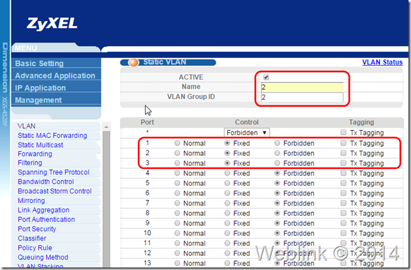Click the VLAN Group ID field
This screenshot has height=270, width=411.
click(302, 97)
